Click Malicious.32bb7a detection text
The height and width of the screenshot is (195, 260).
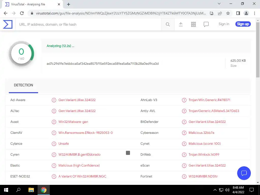click(x=201, y=133)
